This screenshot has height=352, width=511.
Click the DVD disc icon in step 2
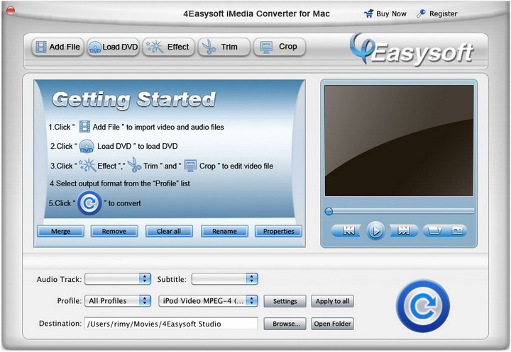click(87, 147)
